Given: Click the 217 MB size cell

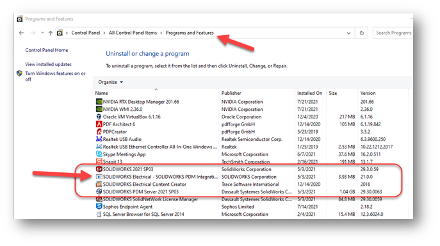Looking at the screenshot, I should pos(347,117).
